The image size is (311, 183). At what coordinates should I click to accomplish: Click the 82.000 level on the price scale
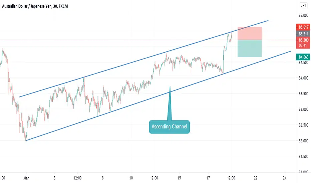pos(303,141)
